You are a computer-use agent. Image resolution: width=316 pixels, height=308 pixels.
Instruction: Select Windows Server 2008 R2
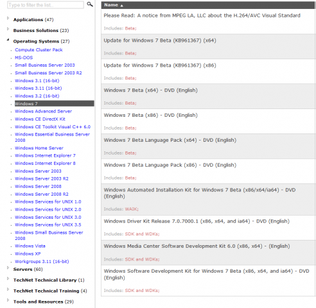click(42, 194)
